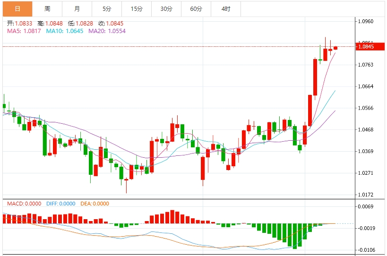Viewport: 387px width, 256px height.
Task: Switch to the 5分 chart tab
Action: coord(107,9)
